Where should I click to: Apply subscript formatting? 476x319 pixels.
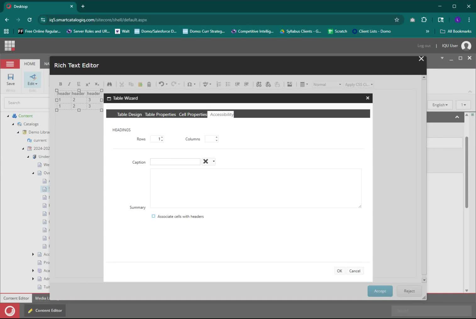[97, 84]
